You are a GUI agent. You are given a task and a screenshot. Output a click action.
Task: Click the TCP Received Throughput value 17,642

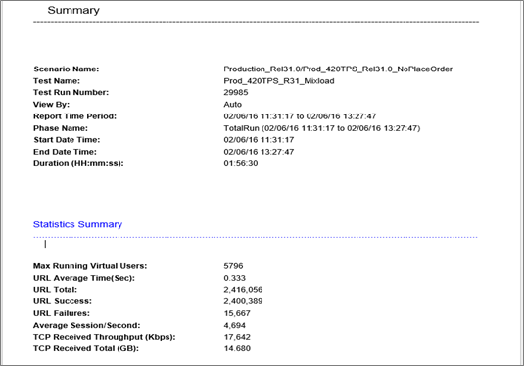pos(237,337)
